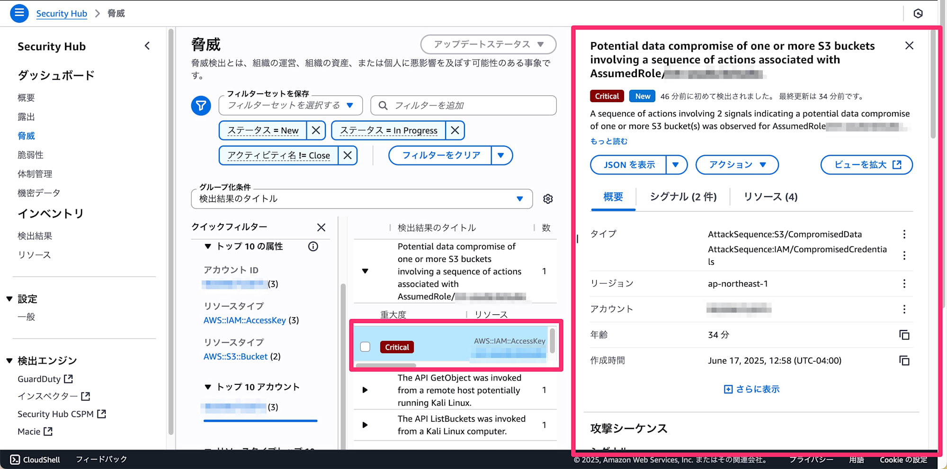Image resolution: width=947 pixels, height=469 pixels.
Task: Open 検出結果 under インベントリ
Action: pyautogui.click(x=35, y=236)
